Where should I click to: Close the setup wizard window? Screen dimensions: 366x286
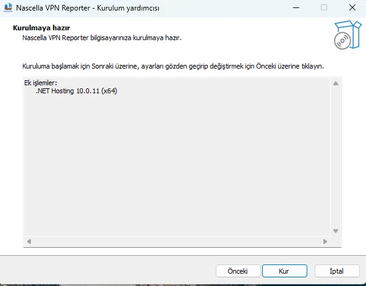click(x=352, y=7)
